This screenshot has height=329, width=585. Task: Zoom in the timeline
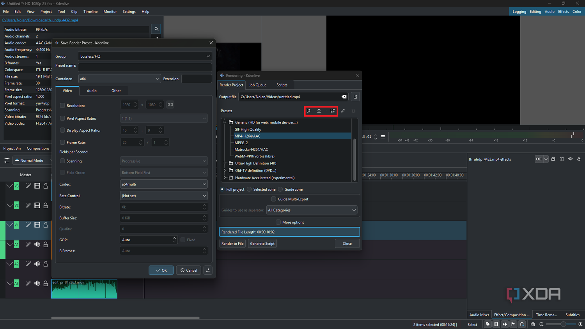pyautogui.click(x=580, y=324)
